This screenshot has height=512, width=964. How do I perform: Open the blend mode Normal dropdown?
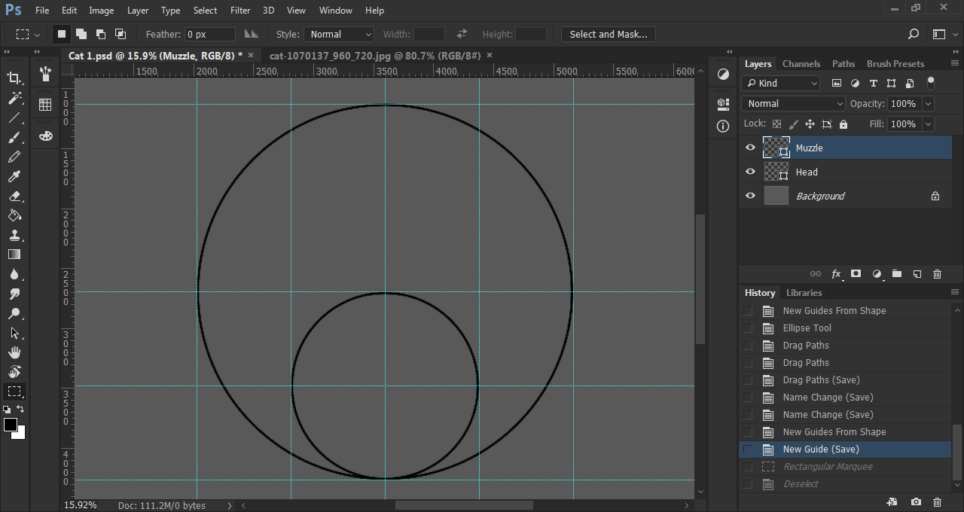(x=794, y=104)
